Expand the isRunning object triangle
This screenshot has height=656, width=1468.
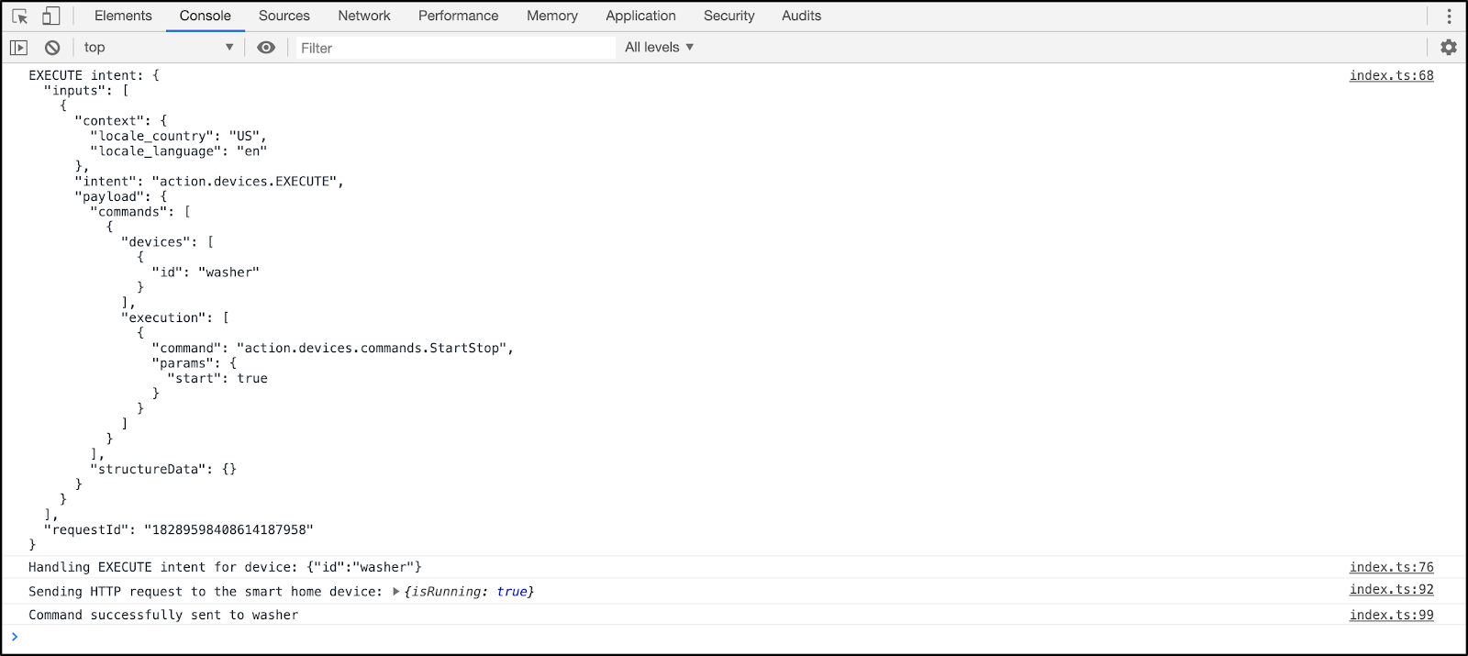396,592
